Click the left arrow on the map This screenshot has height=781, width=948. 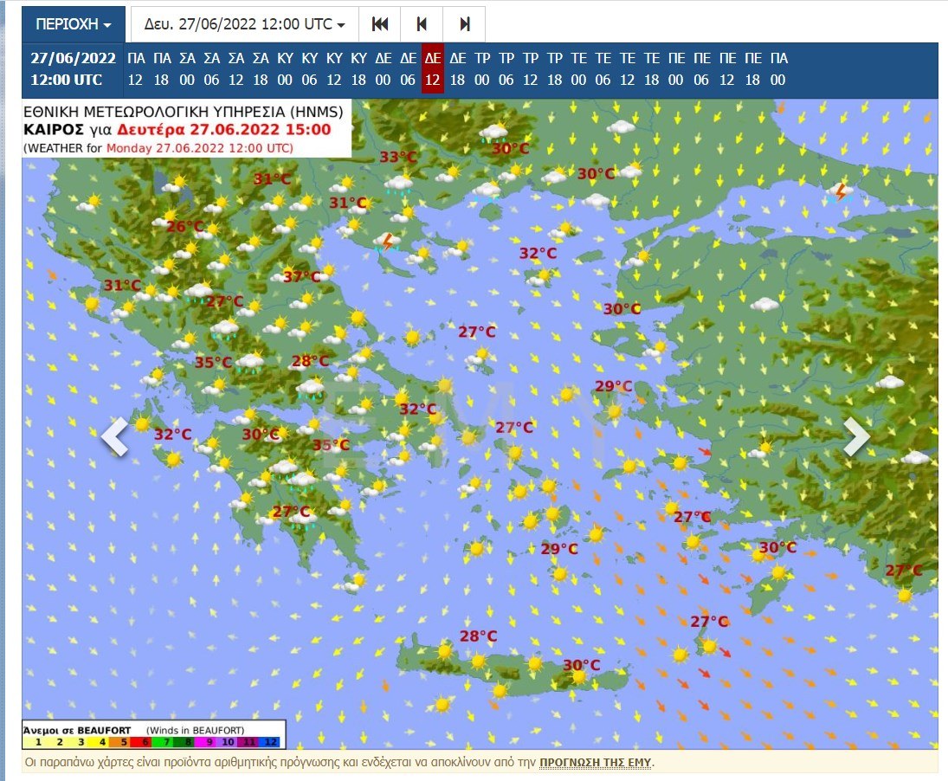114,437
